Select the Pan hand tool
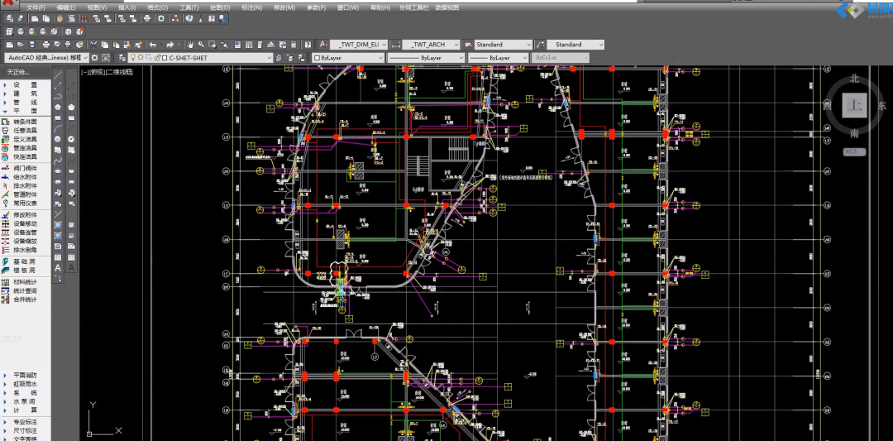 pos(190,44)
